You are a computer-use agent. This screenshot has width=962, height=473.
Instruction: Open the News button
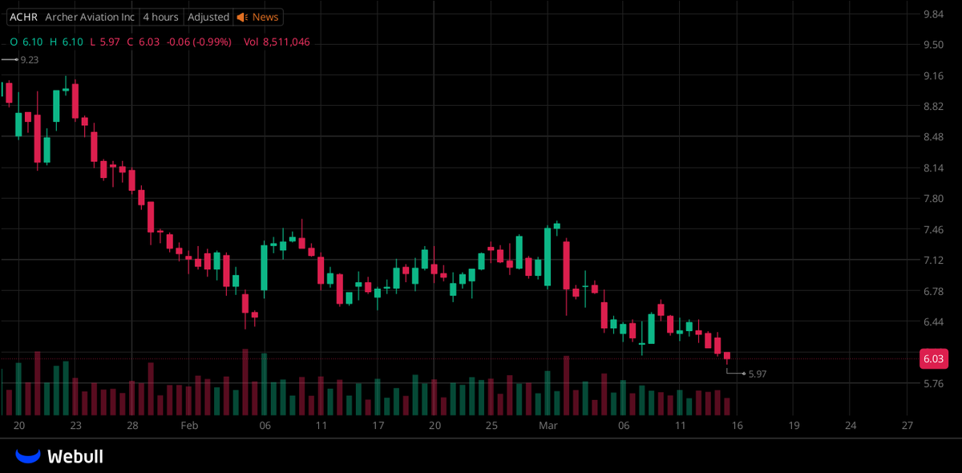(x=257, y=17)
